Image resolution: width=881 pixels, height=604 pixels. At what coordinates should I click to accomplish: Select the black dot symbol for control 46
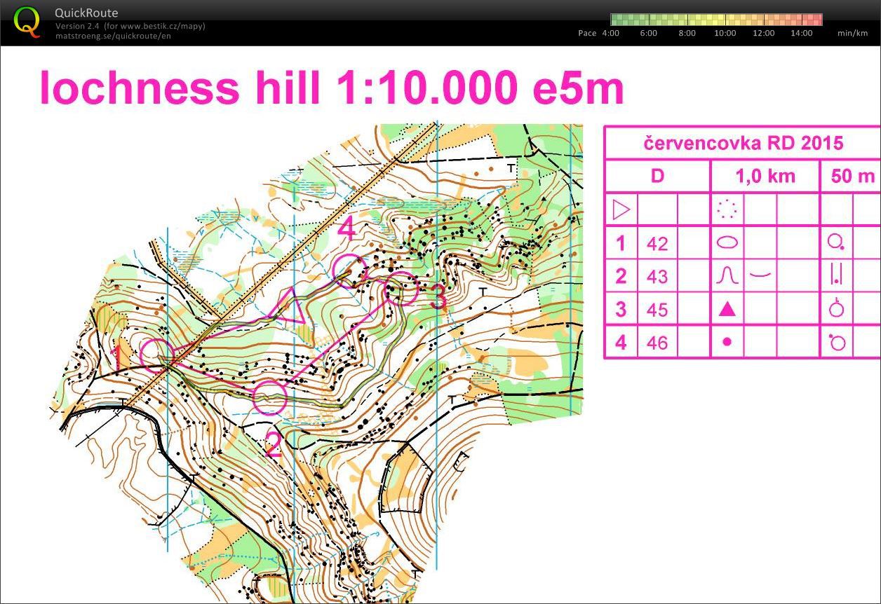[x=727, y=342]
